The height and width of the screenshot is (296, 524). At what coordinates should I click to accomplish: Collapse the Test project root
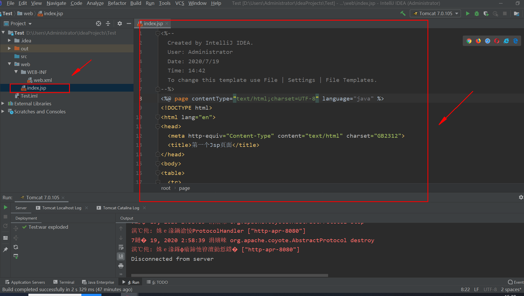click(3, 32)
